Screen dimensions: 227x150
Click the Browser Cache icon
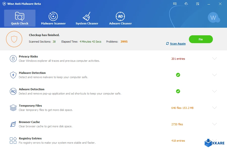pos(13,124)
